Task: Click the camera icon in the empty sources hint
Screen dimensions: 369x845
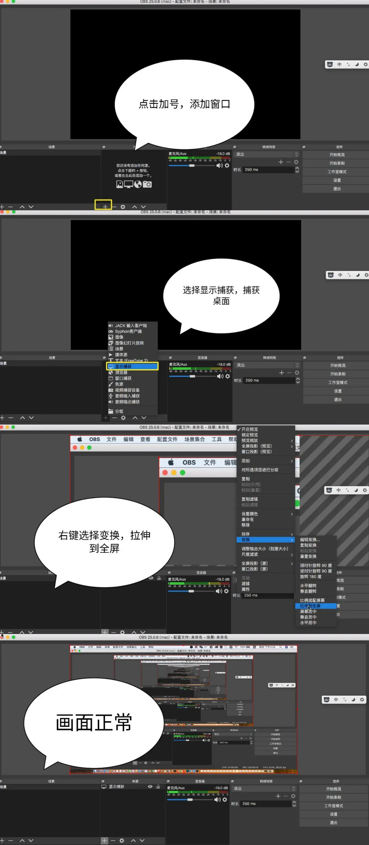Action: click(x=147, y=184)
